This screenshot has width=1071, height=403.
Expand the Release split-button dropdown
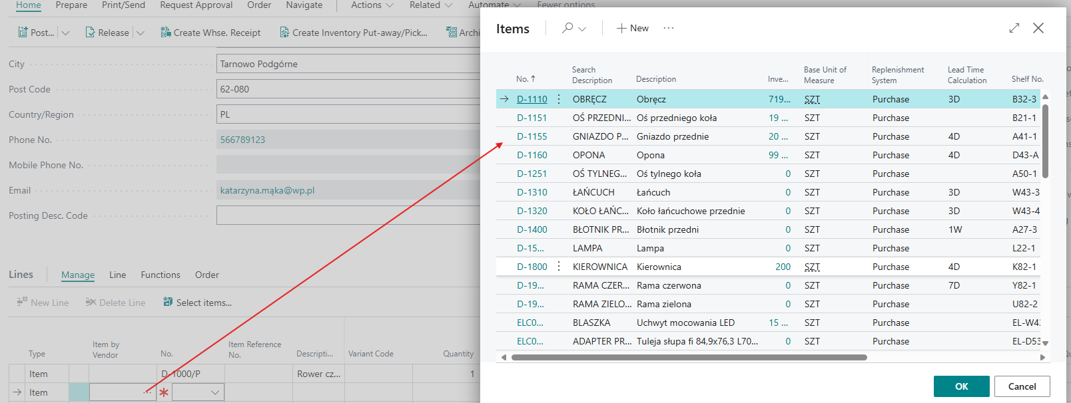point(141,33)
